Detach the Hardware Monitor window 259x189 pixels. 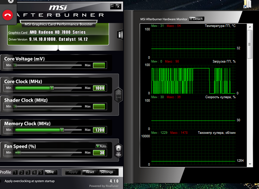coord(197,19)
